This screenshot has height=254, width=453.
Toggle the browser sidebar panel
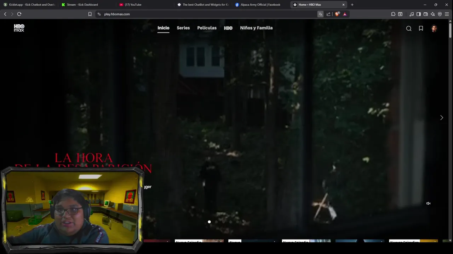[419, 14]
